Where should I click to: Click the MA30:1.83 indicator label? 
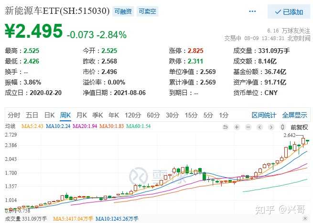pyautogui.click(x=112, y=126)
